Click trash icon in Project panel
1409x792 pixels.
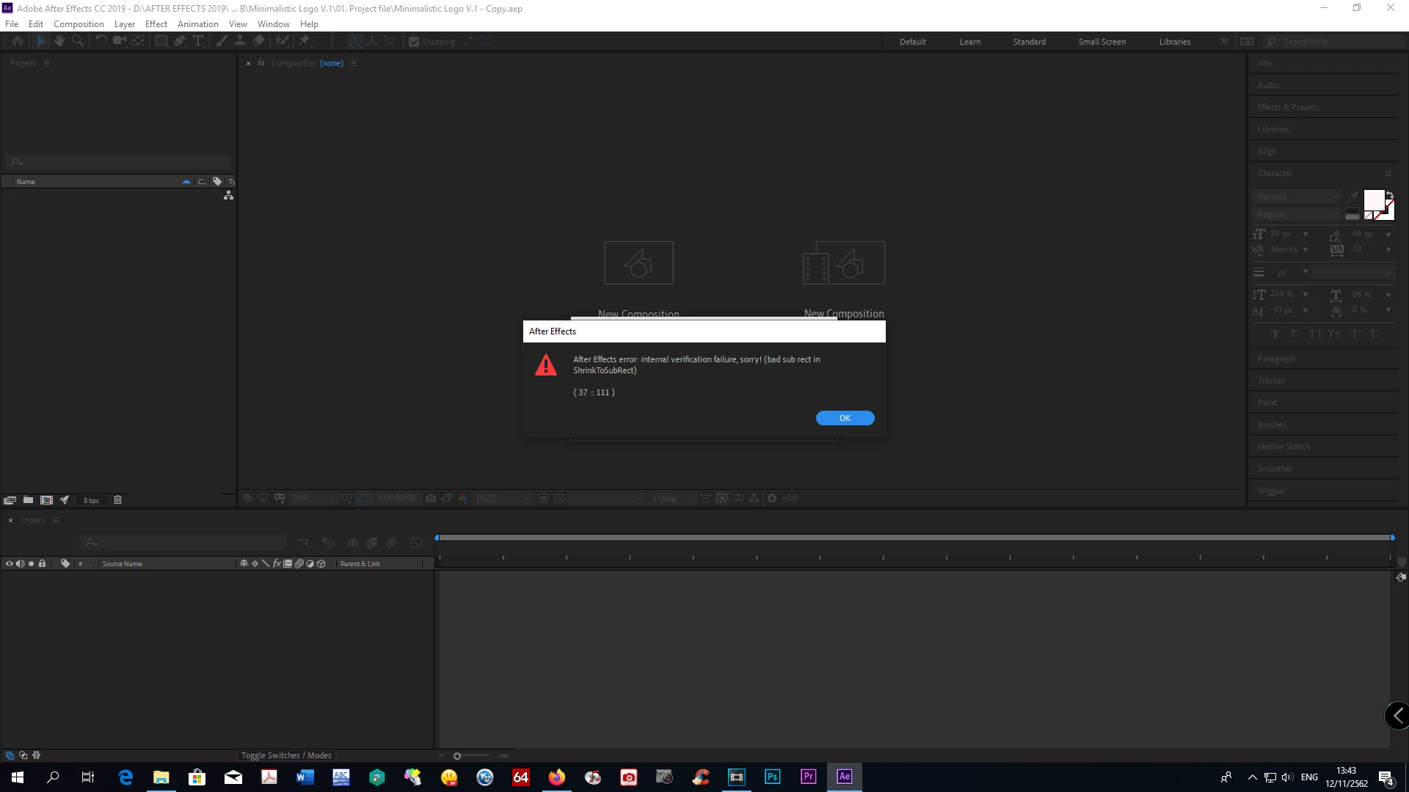click(117, 500)
